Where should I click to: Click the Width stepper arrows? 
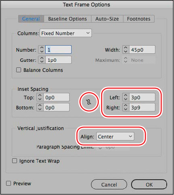[126, 50]
